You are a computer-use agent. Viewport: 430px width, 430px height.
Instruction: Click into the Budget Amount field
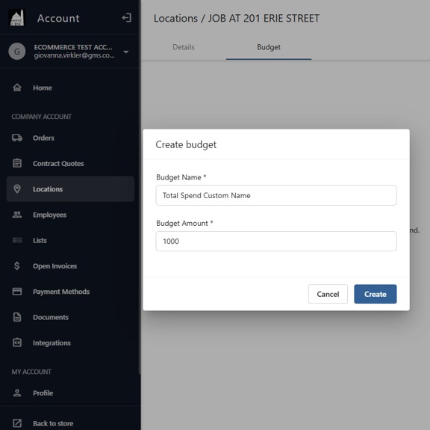tap(276, 242)
